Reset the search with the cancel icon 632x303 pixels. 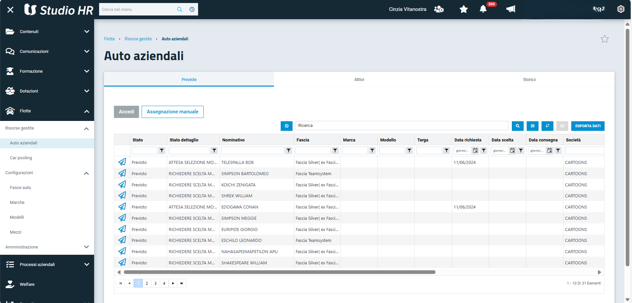[286, 126]
